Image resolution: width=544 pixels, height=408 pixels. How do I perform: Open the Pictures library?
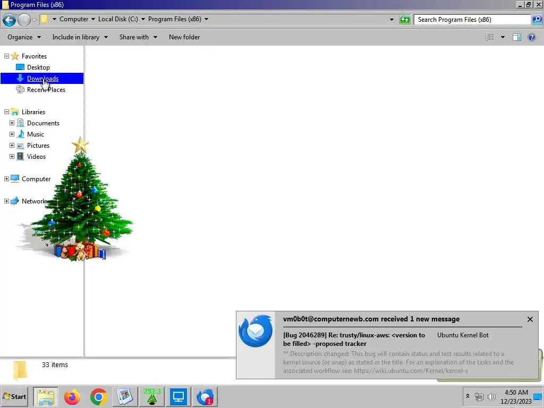pyautogui.click(x=38, y=146)
